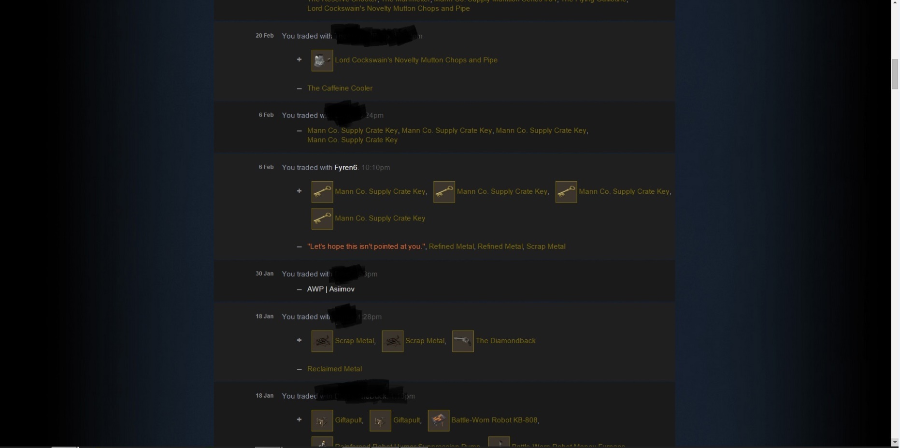Viewport: 900px width, 448px height.
Task: Click the second Giftapult item icon
Action: click(x=380, y=420)
